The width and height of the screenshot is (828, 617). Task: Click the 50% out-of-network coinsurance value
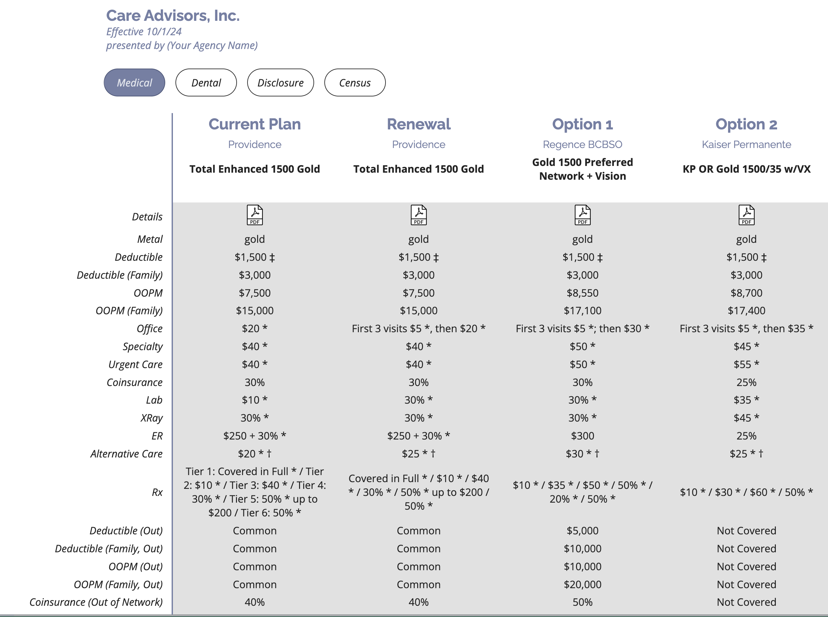pos(582,603)
